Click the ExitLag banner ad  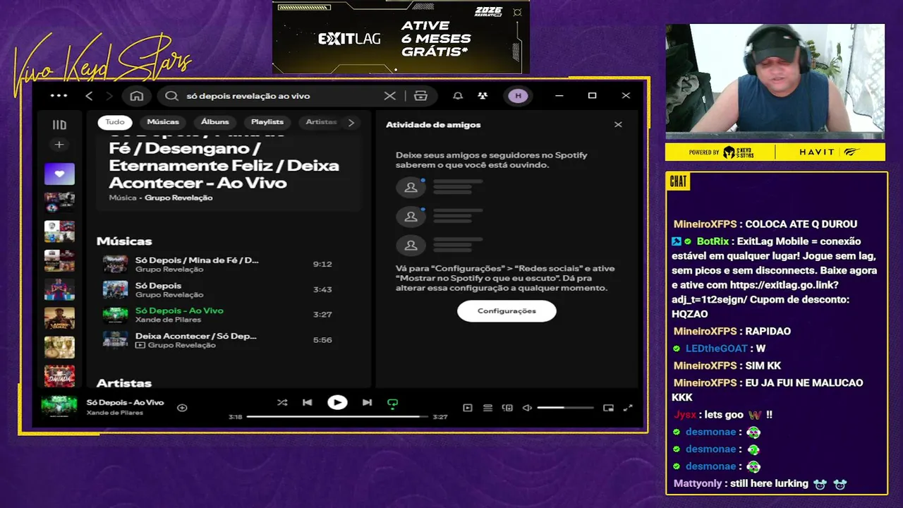pos(401,37)
